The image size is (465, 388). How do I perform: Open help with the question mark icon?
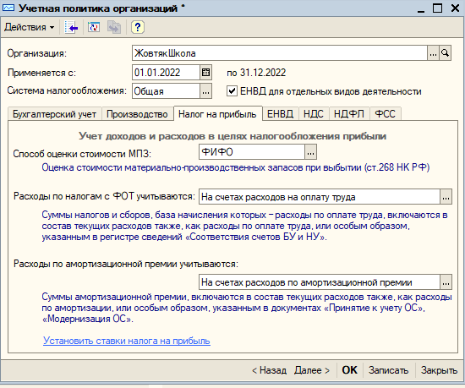pyautogui.click(x=137, y=27)
